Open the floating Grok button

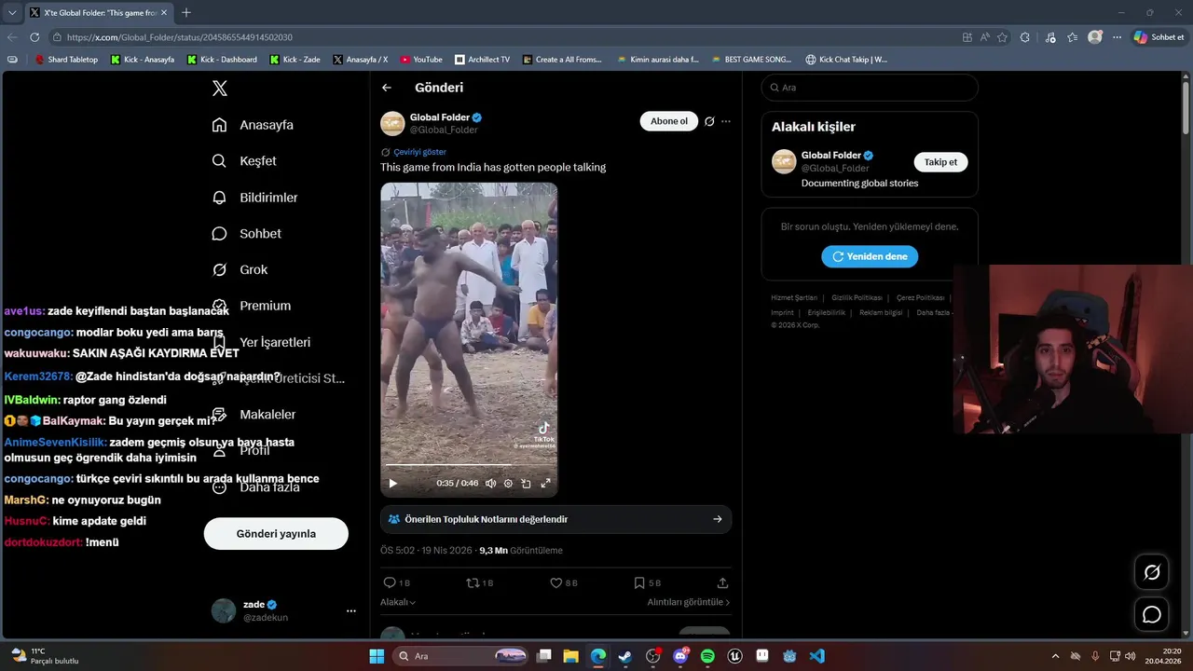pyautogui.click(x=1152, y=572)
